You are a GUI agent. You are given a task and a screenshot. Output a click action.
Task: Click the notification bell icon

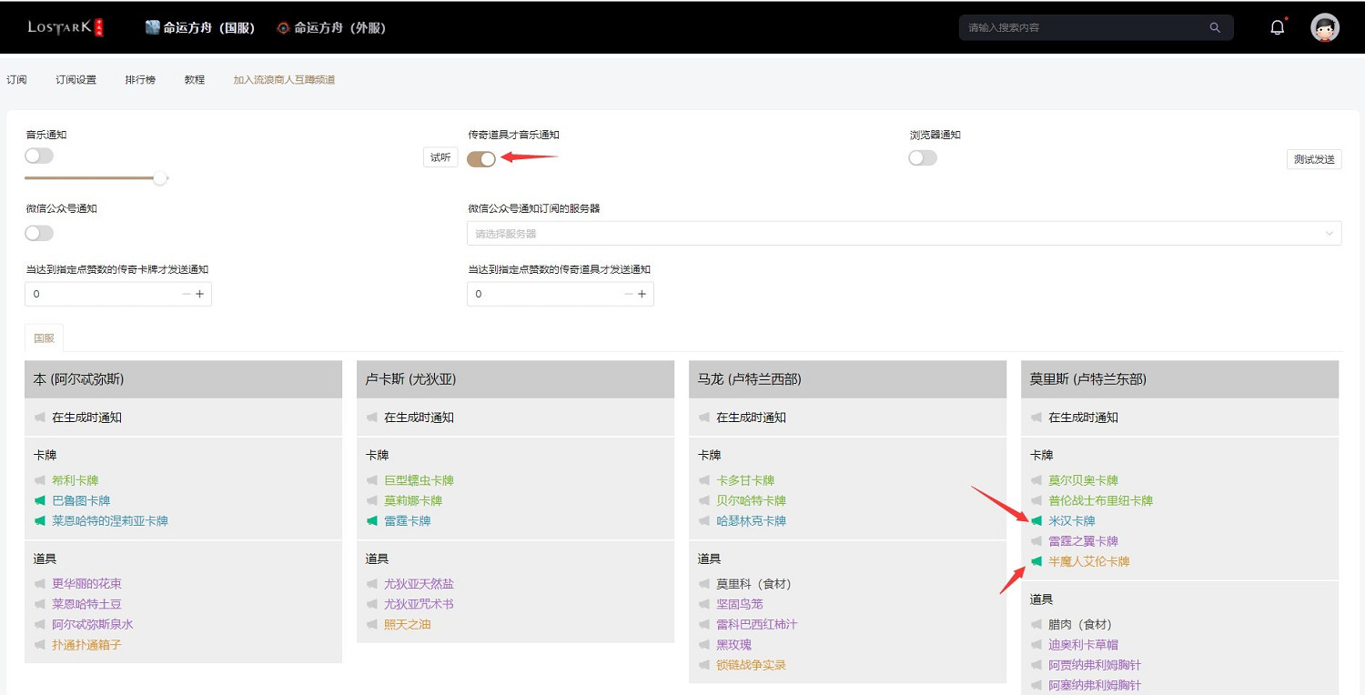point(1277,26)
